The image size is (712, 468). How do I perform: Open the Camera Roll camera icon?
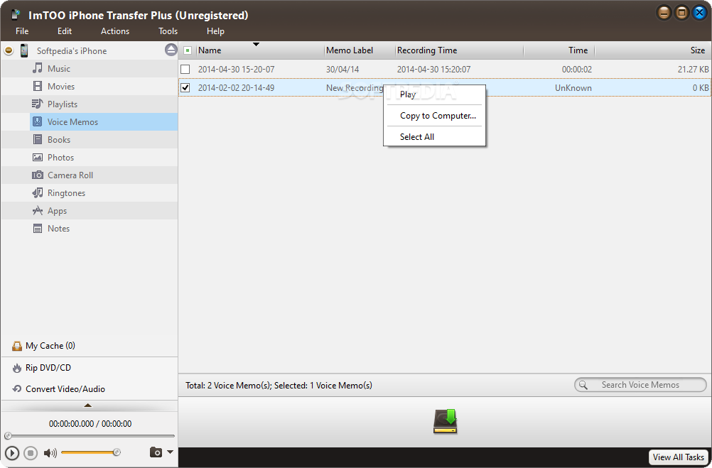point(38,175)
